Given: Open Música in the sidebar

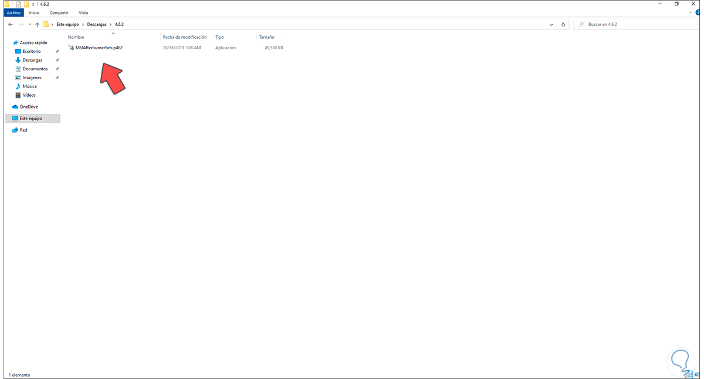Looking at the screenshot, I should 29,86.
